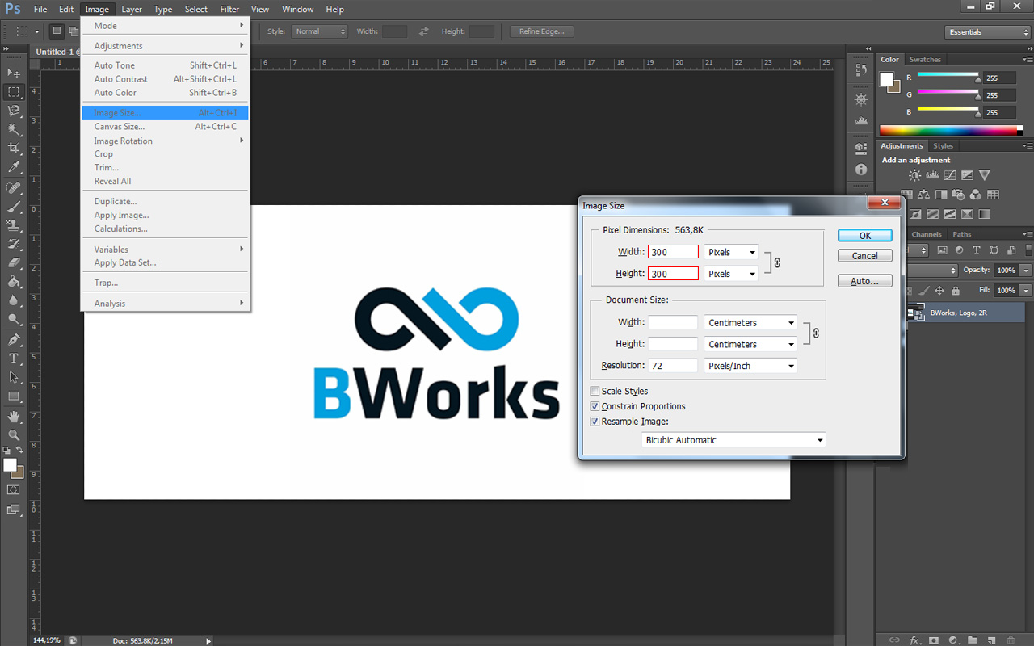Viewport: 1034px width, 646px height.
Task: Toggle Quick Mask mode
Action: click(x=14, y=489)
